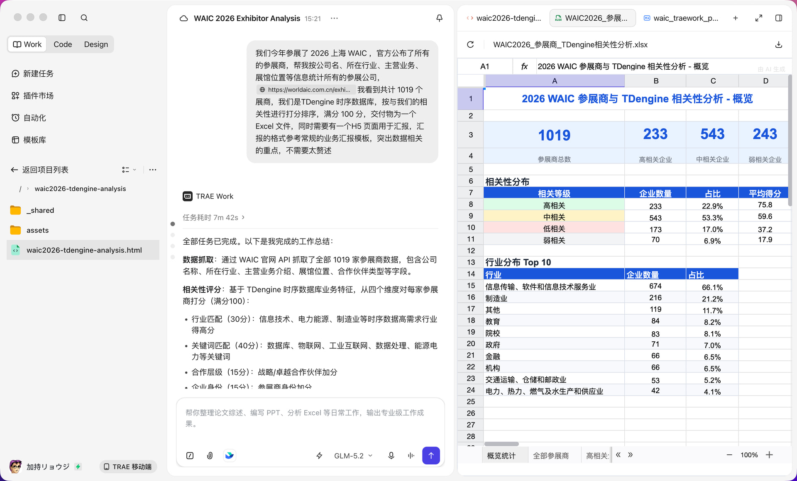Click the audio waveform icon
Viewport: 797px width, 481px height.
411,455
